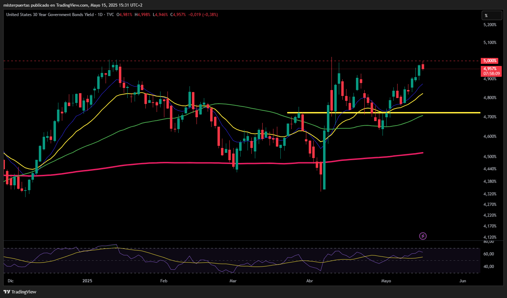This screenshot has height=298, width=507.
Task: Click the Feb label on time axis
Action: pos(164,281)
